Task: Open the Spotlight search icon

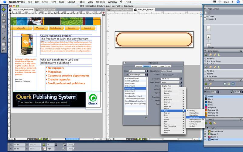Action: point(238,2)
